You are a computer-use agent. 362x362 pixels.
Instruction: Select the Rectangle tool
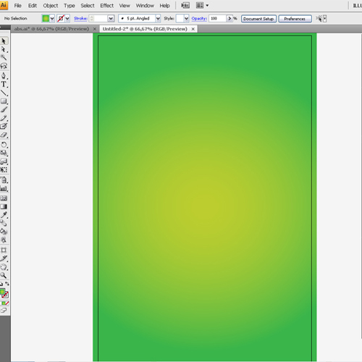(4, 101)
